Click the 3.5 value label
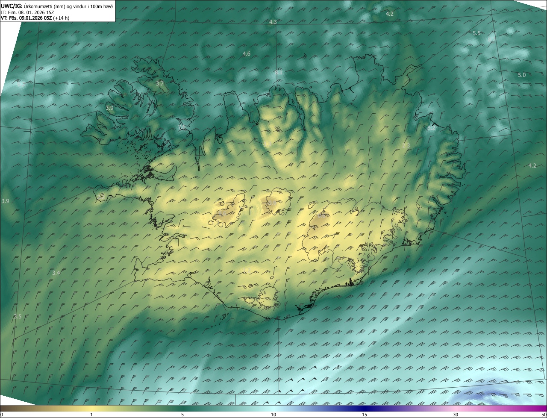 (x=18, y=316)
